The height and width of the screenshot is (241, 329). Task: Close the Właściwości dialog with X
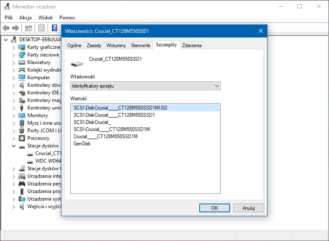click(261, 31)
